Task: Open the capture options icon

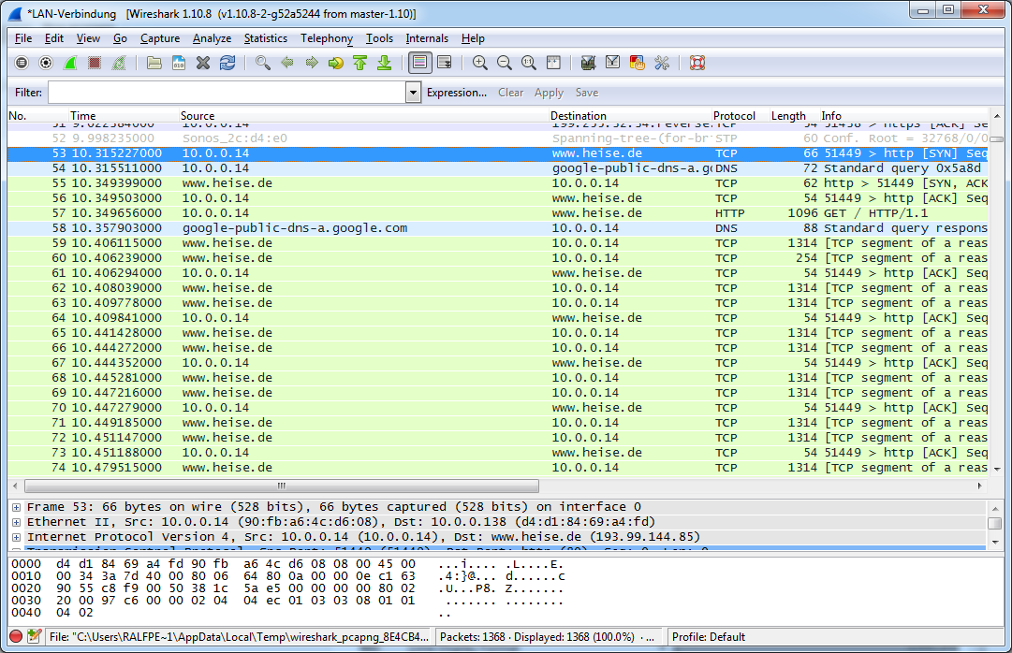Action: click(x=46, y=63)
